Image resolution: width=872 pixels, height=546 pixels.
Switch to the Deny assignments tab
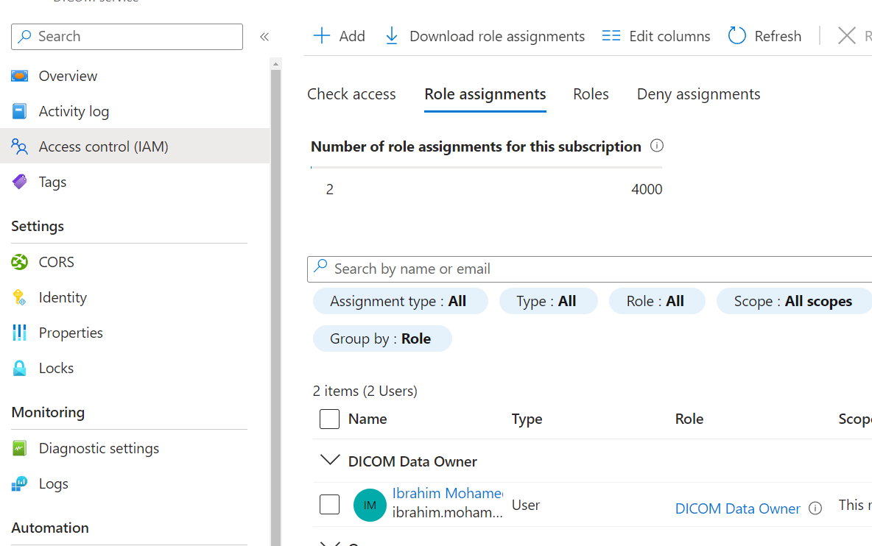698,94
